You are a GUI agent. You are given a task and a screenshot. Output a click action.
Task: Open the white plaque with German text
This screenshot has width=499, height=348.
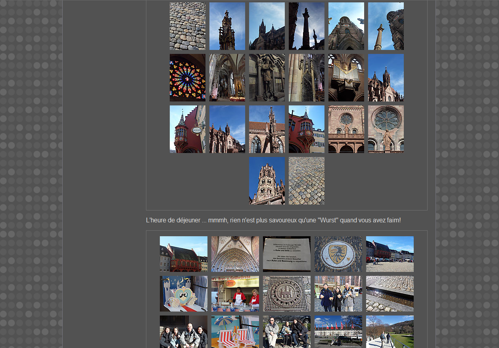coord(286,254)
